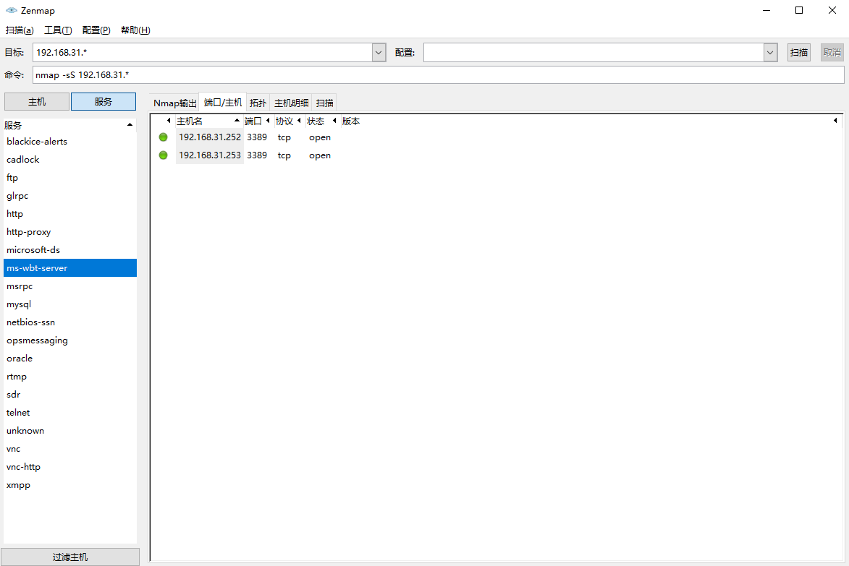Minimize the Zenmap window

[766, 10]
